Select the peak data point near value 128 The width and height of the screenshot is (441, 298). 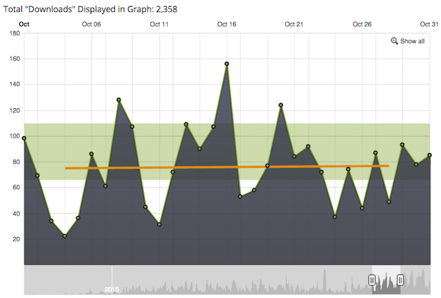point(118,100)
